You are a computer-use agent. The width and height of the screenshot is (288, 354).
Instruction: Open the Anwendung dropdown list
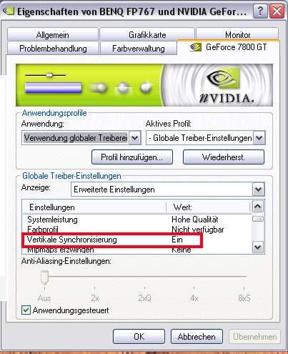point(135,138)
